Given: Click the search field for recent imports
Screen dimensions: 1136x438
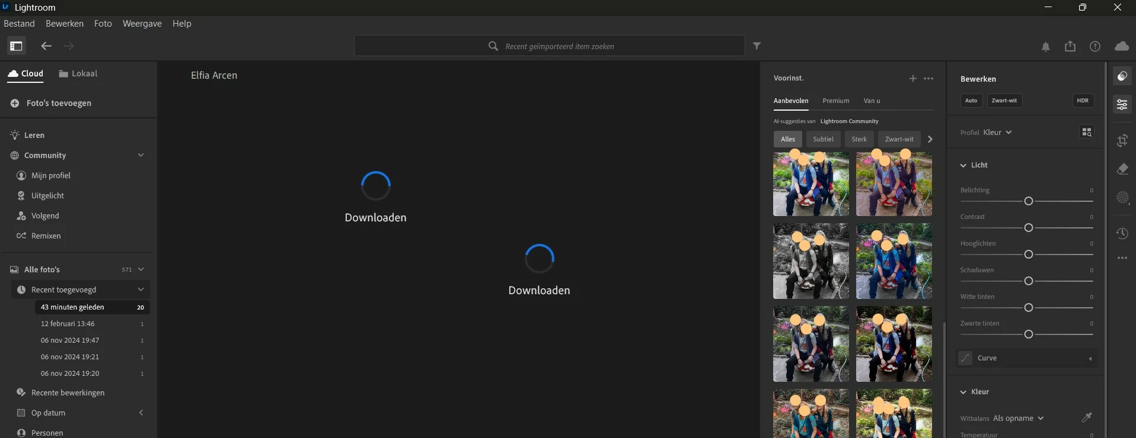Looking at the screenshot, I should pyautogui.click(x=550, y=46).
